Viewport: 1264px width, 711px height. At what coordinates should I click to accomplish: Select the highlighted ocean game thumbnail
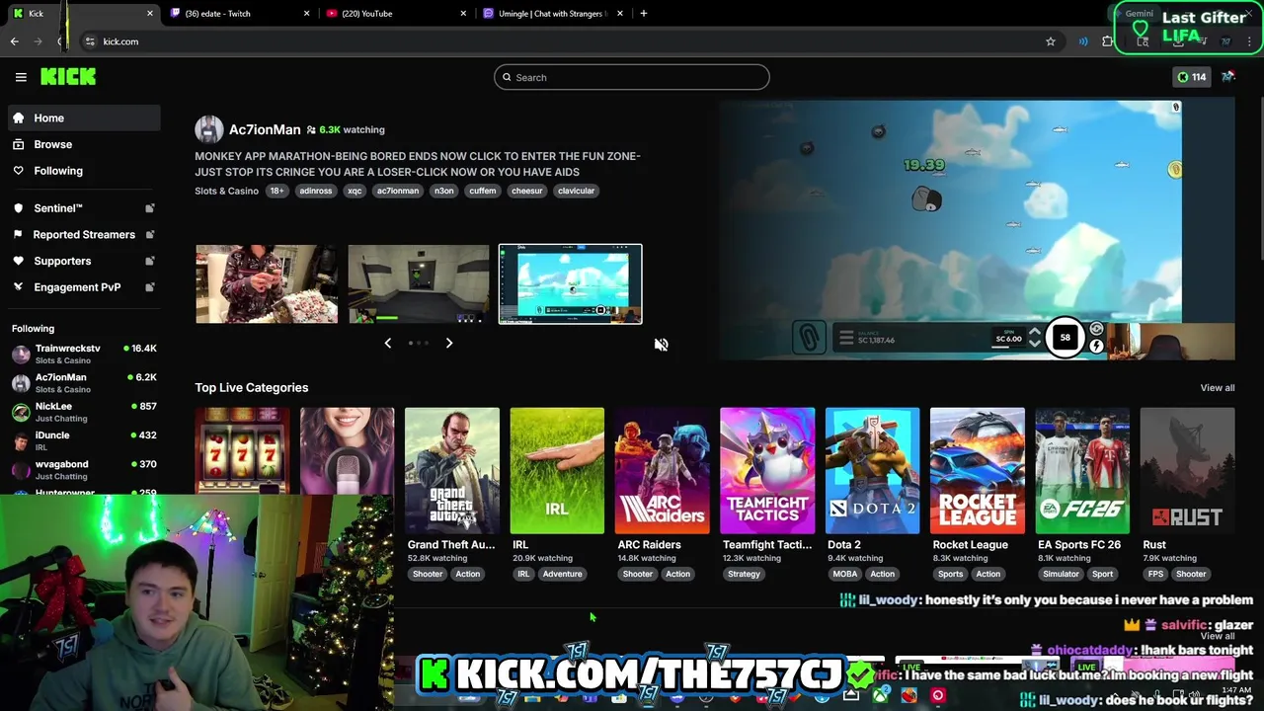tap(570, 284)
